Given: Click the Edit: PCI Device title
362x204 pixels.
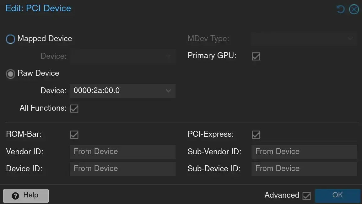Looking at the screenshot, I should 38,8.
